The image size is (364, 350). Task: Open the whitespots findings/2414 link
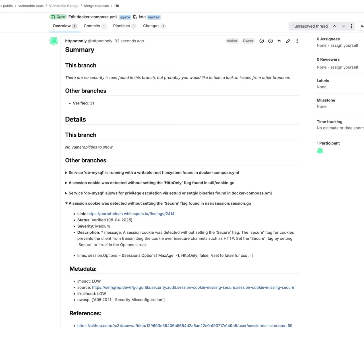pos(131,214)
